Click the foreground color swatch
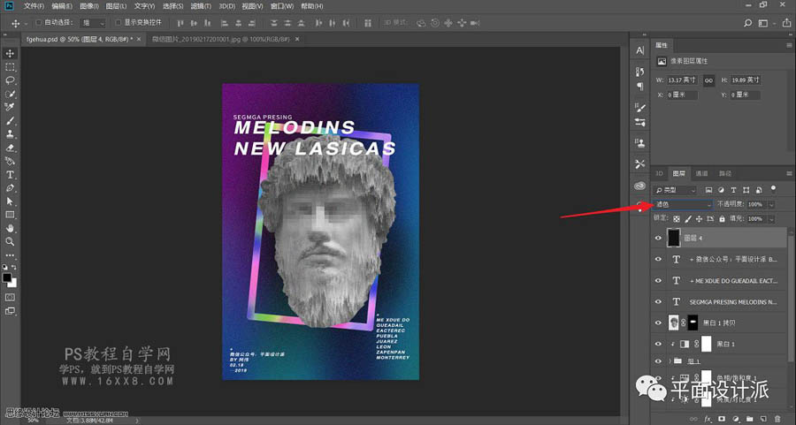This screenshot has width=796, height=425. (x=7, y=277)
